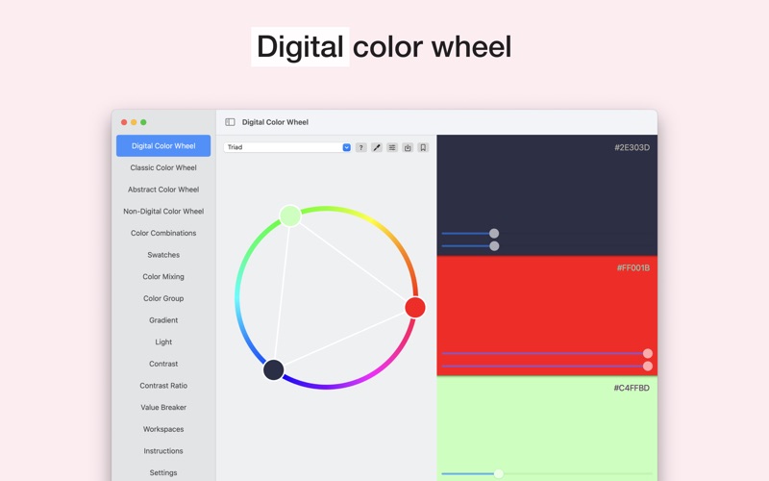
Task: Click the export share icon
Action: [x=408, y=147]
